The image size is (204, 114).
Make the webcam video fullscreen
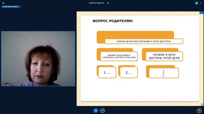click(74, 32)
